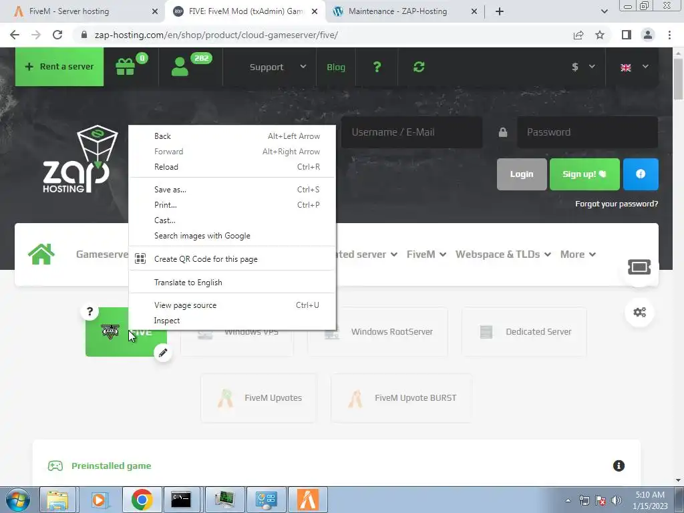The width and height of the screenshot is (684, 513).
Task: Select the Windows RootServer tile
Action: pyautogui.click(x=378, y=332)
